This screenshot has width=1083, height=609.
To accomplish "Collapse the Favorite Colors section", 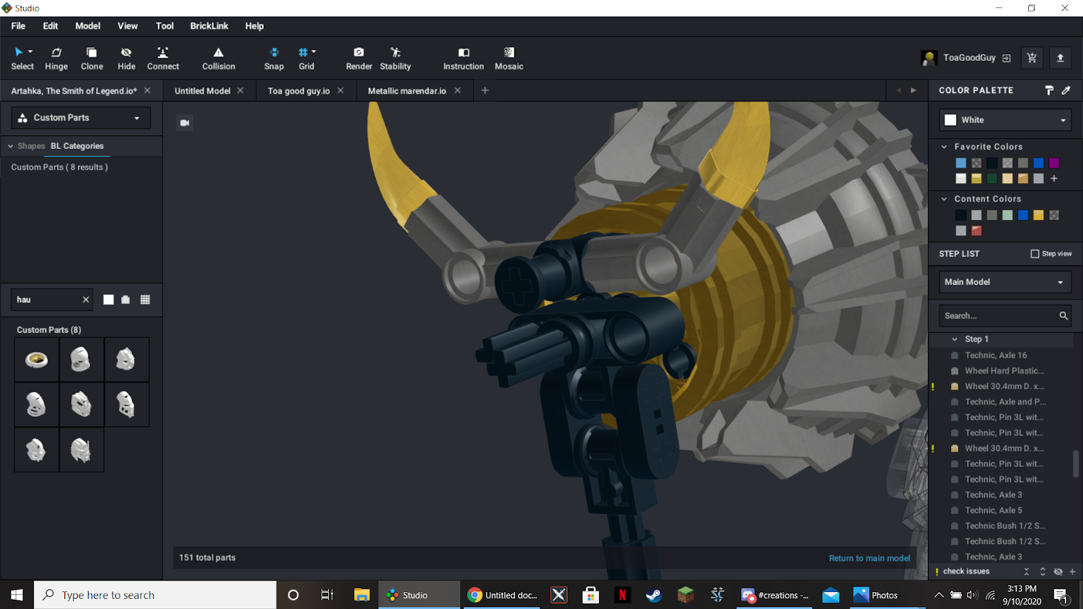I will tap(944, 147).
